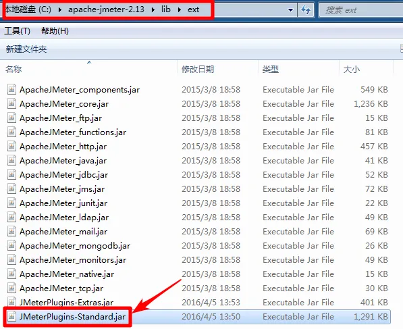The height and width of the screenshot is (329, 403).
Task: Click the ApacheJMeter_ldap.jar file icon
Action: coord(11,217)
